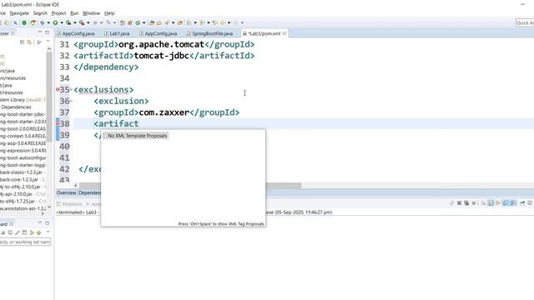Click in the Quick Access search field
534x300 pixels.
(525, 22)
